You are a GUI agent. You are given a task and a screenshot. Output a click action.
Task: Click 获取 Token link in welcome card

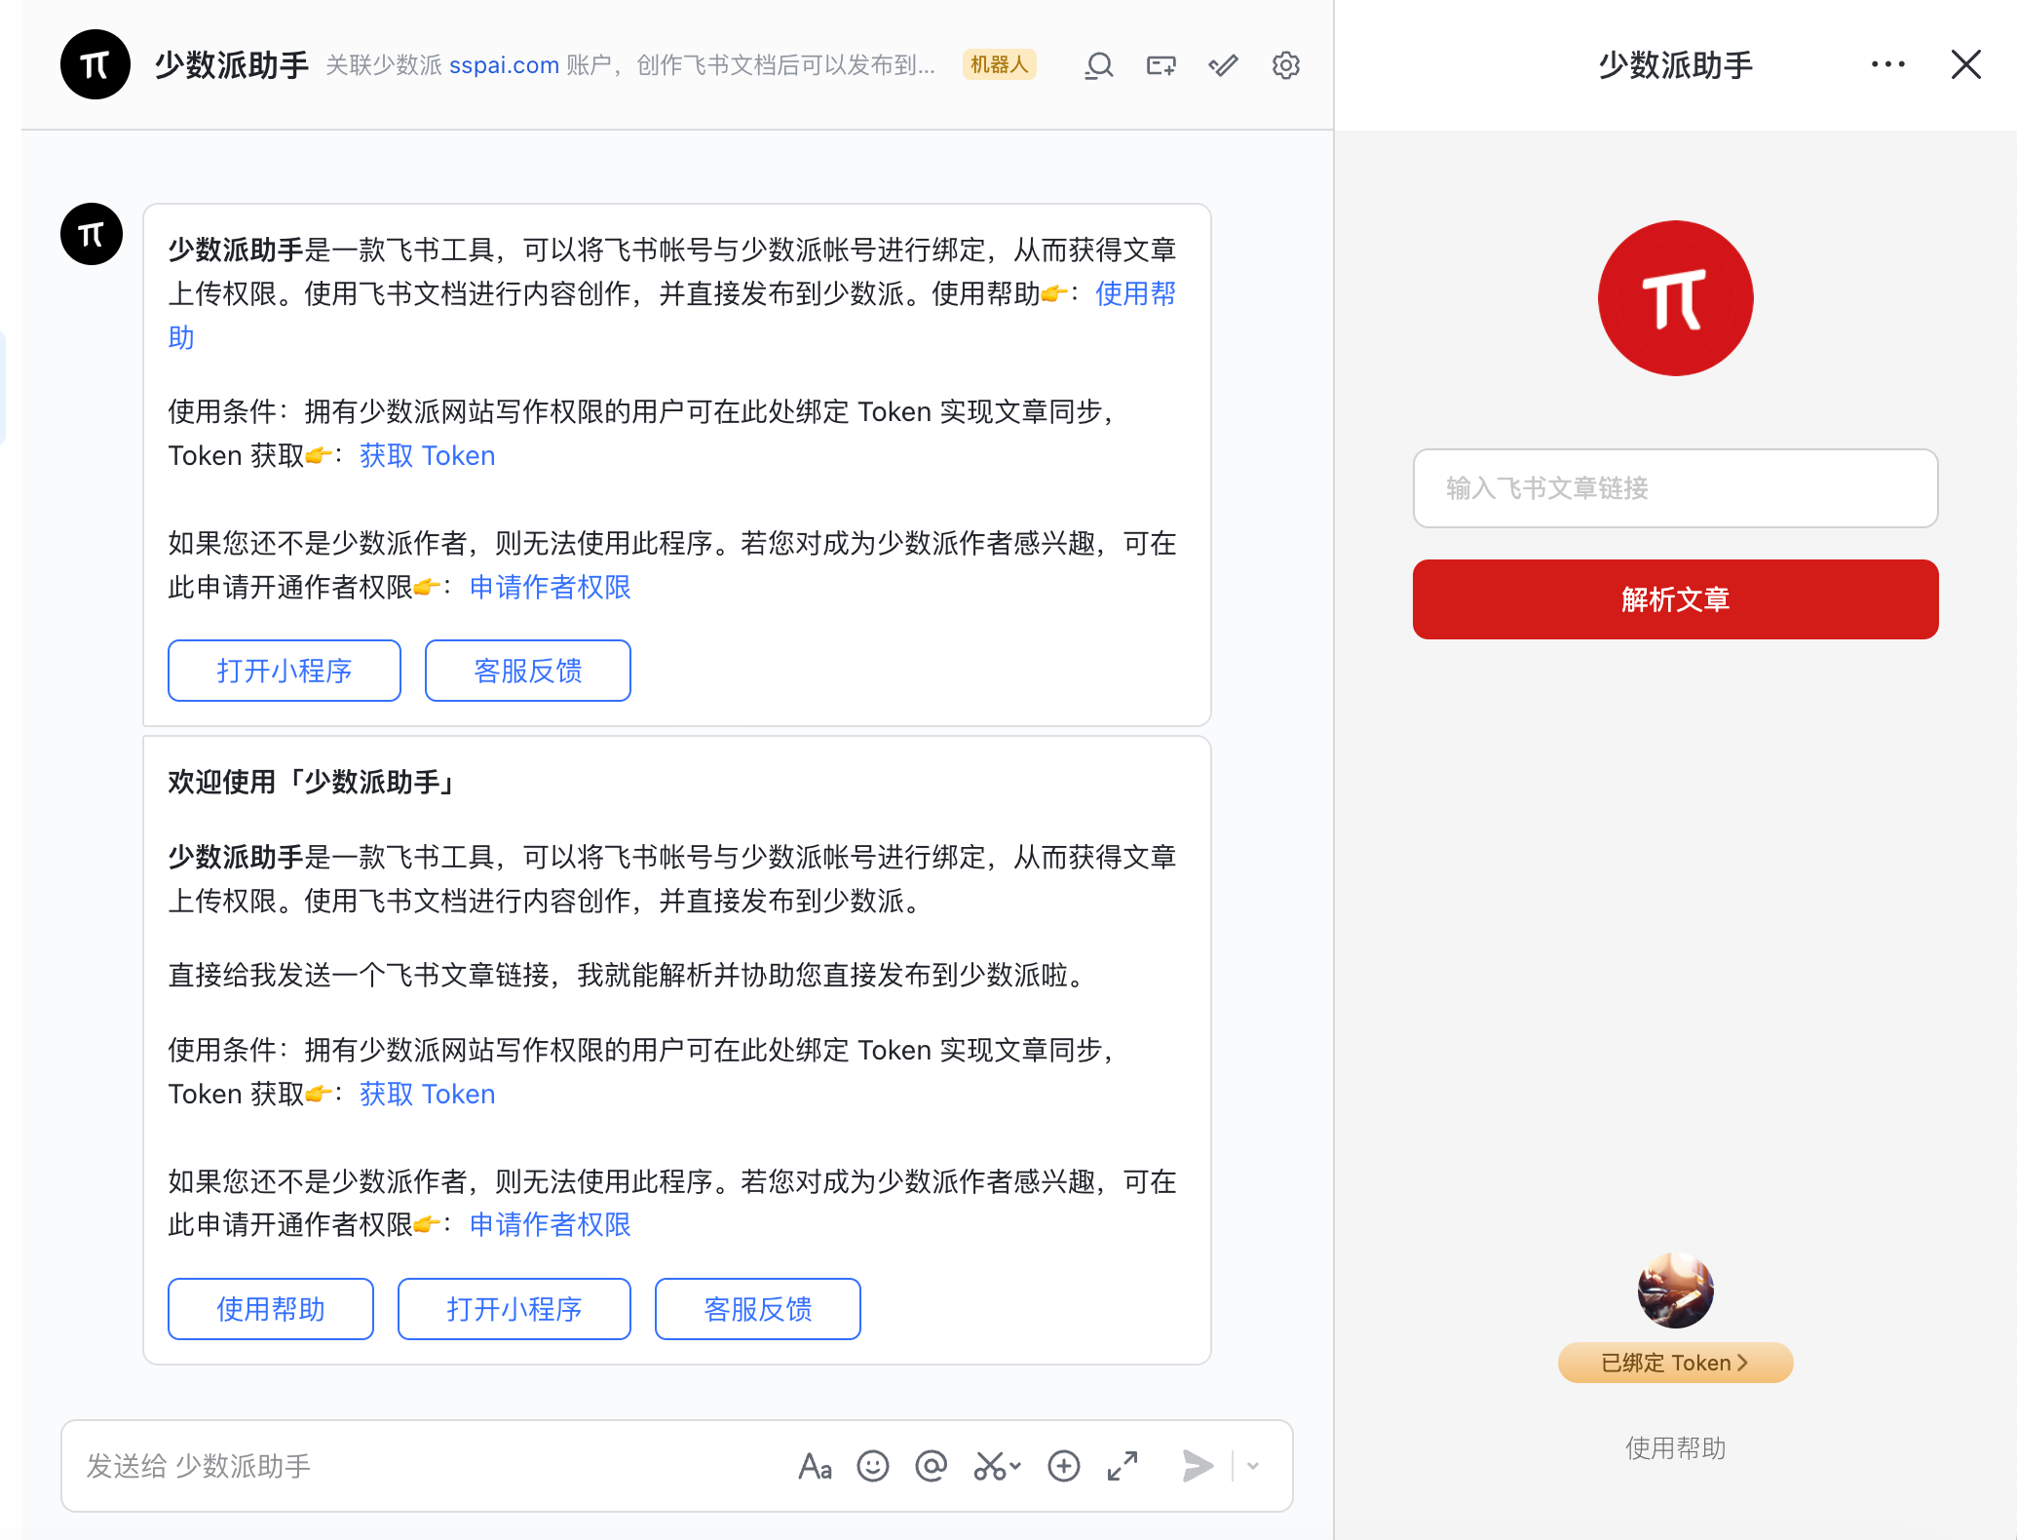[x=428, y=1095]
